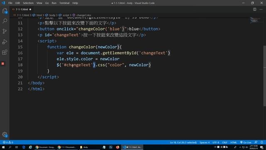Image resolution: width=266 pixels, height=150 pixels.
Task: Open the Search view in the activity bar
Action: (5, 21)
